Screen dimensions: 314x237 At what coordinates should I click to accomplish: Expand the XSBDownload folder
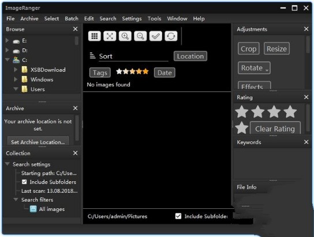(16, 70)
